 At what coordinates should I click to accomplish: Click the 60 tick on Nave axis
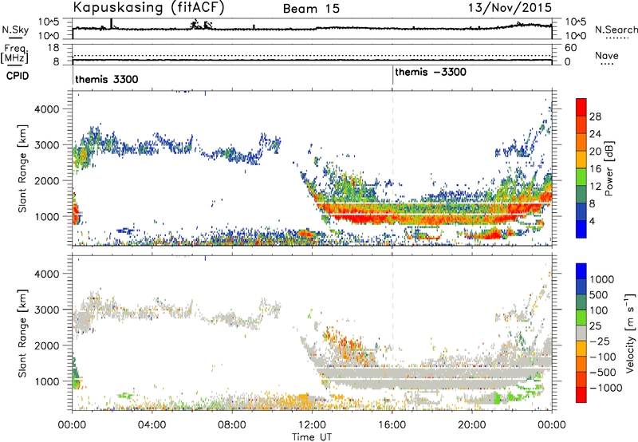click(570, 48)
